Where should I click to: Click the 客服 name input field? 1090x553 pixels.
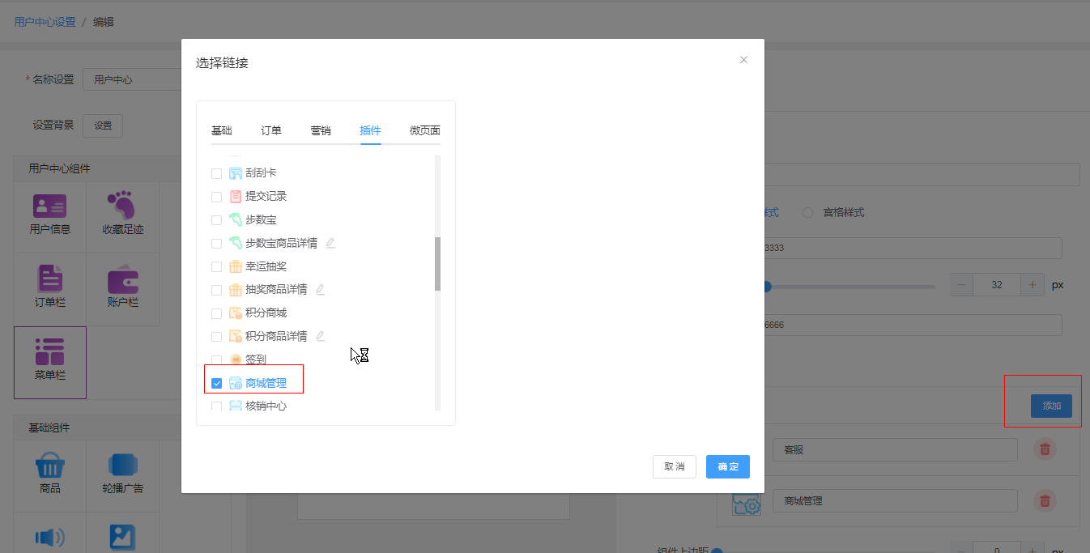click(x=895, y=449)
